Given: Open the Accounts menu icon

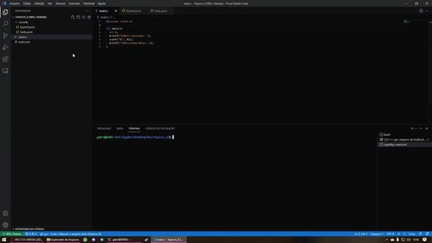Looking at the screenshot, I should [x=5, y=213].
